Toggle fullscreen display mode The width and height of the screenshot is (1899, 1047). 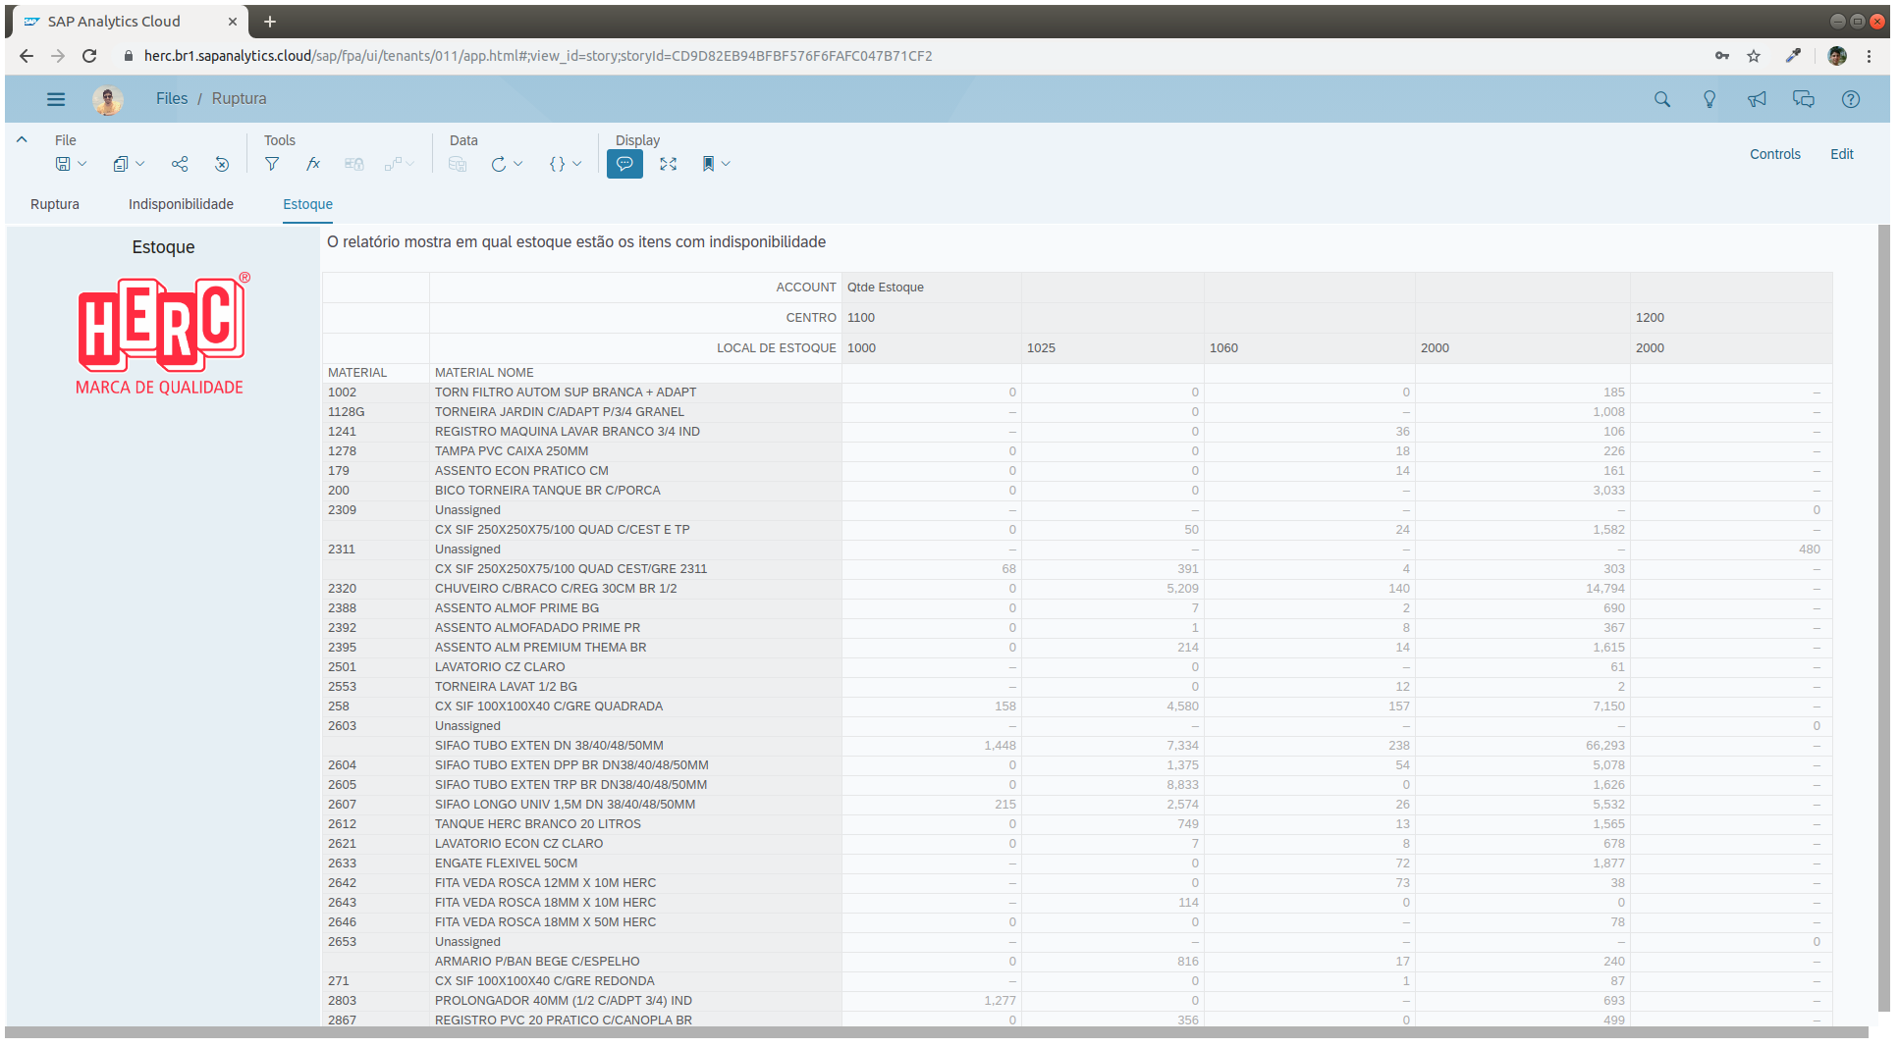click(669, 164)
